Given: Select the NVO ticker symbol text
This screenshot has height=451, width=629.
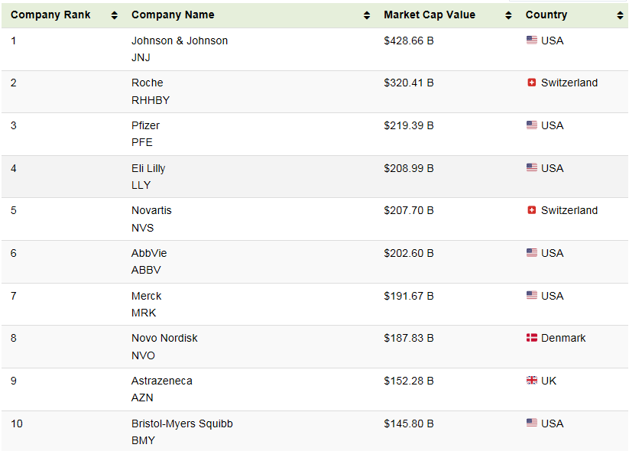Looking at the screenshot, I should (x=143, y=355).
